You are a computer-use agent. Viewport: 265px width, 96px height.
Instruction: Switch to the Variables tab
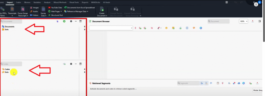(37, 3)
